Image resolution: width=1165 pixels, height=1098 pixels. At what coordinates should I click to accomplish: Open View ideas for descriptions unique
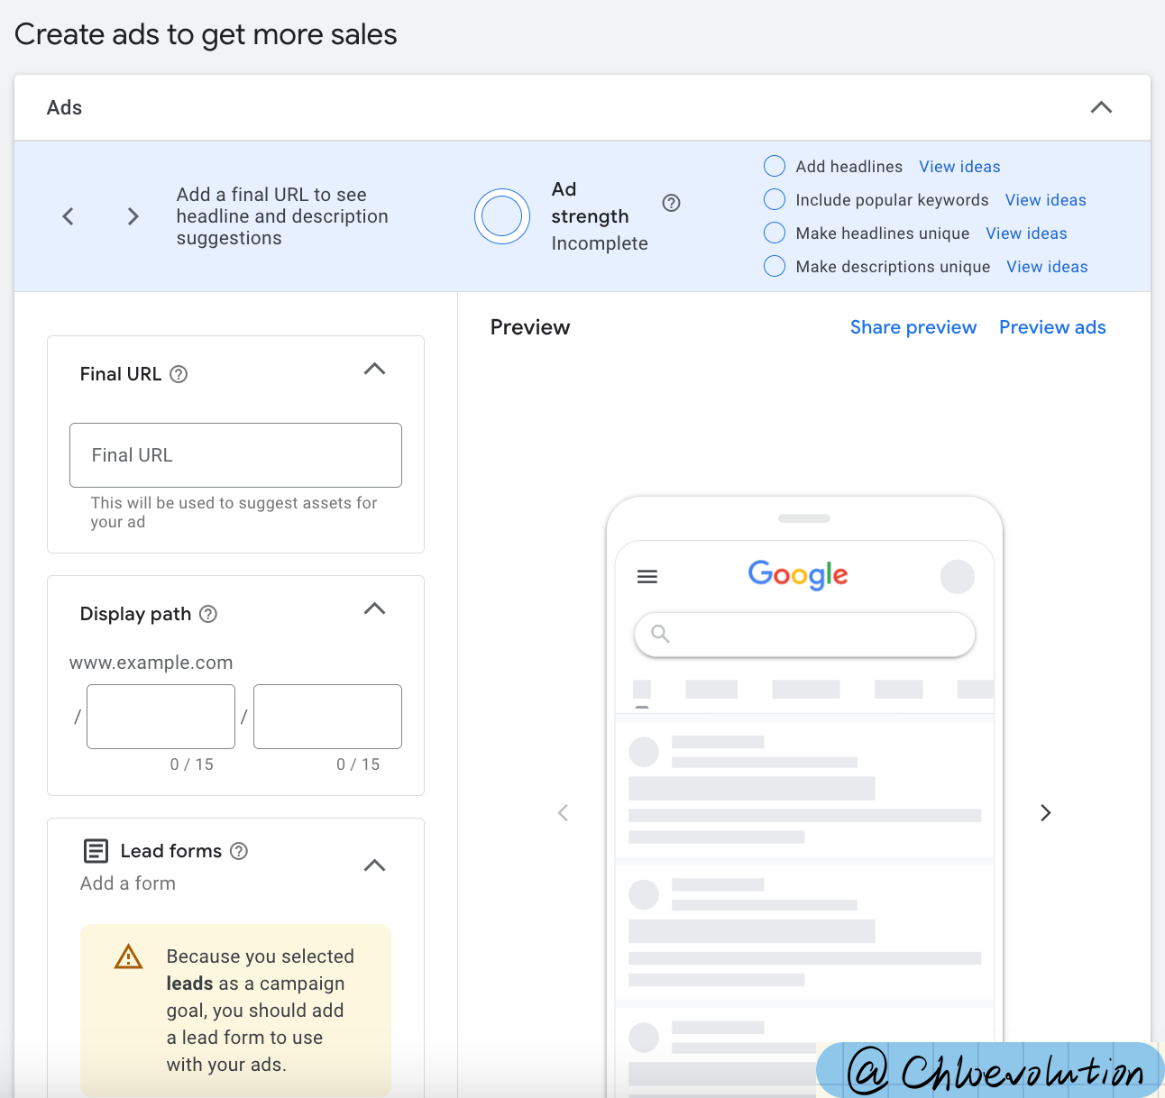1047,267
